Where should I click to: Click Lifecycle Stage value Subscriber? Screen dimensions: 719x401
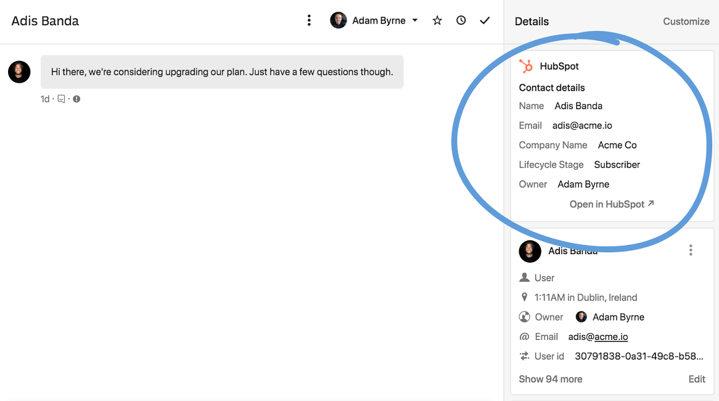coord(617,165)
